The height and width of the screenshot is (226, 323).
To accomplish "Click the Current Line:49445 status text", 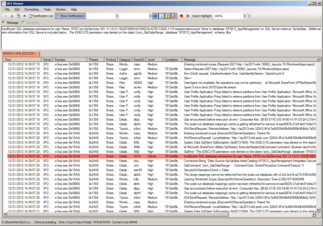I will [x=125, y=222].
